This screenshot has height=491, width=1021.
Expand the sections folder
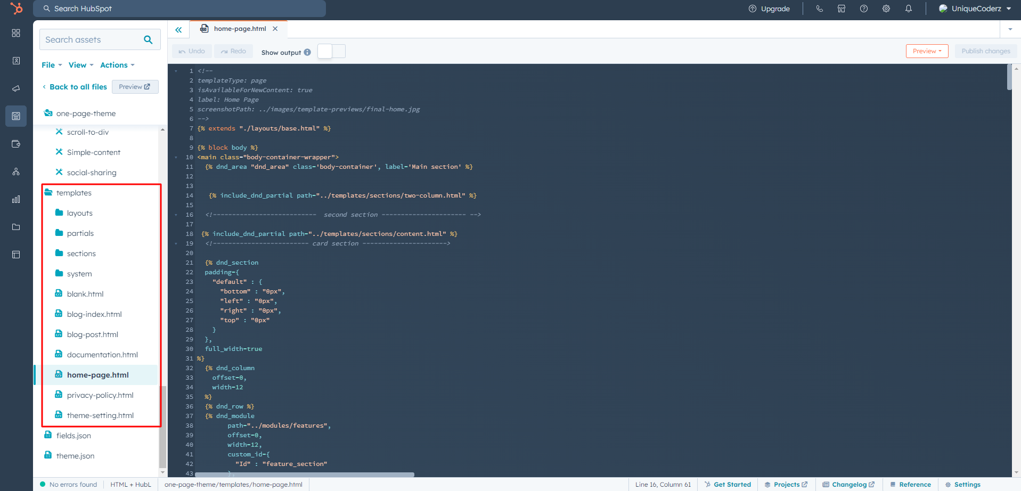[81, 253]
